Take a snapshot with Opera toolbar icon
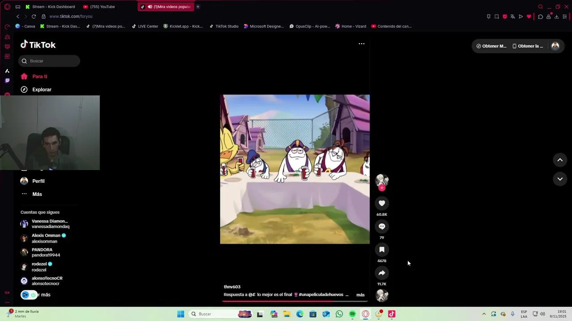 (x=496, y=16)
